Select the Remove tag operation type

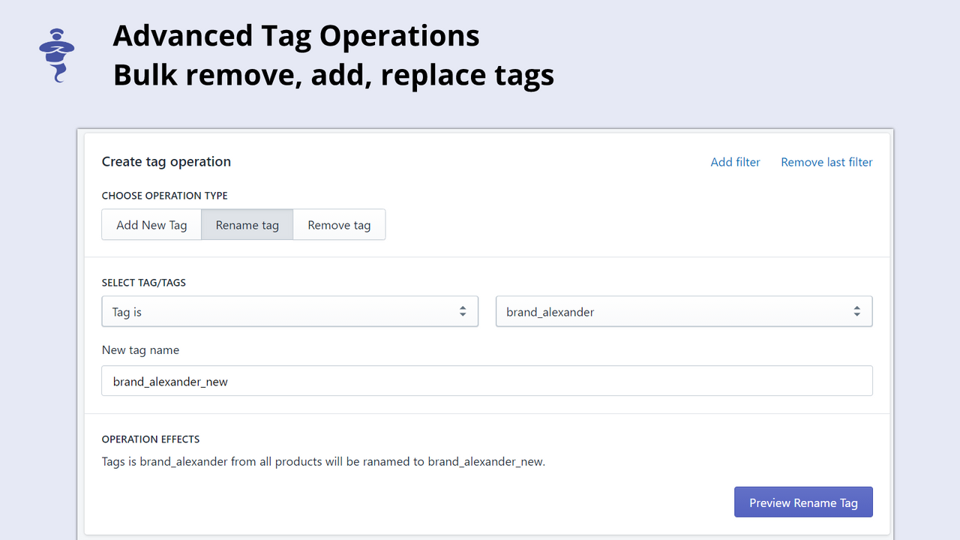click(x=339, y=224)
